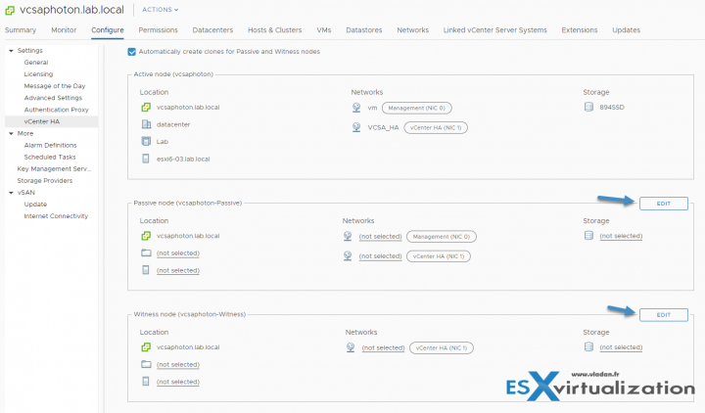Viewport: 705px width, 413px height.
Task: Collapse the Settings tree section
Action: (x=11, y=51)
